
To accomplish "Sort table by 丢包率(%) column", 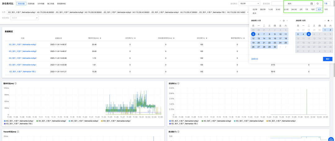I will [x=136, y=38].
